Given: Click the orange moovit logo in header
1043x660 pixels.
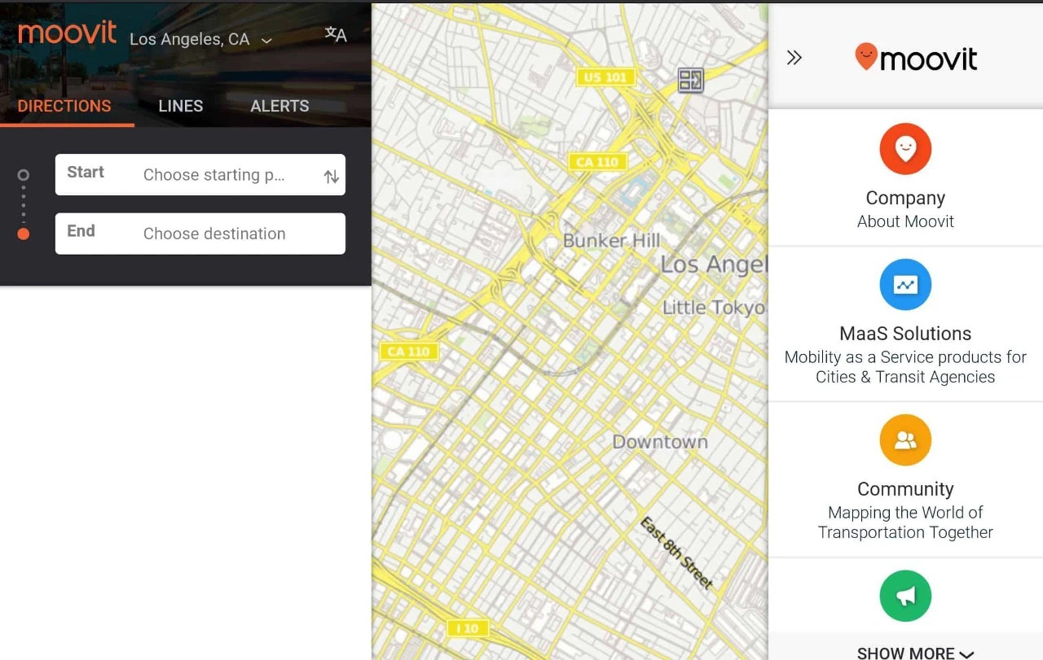Looking at the screenshot, I should pos(67,33).
